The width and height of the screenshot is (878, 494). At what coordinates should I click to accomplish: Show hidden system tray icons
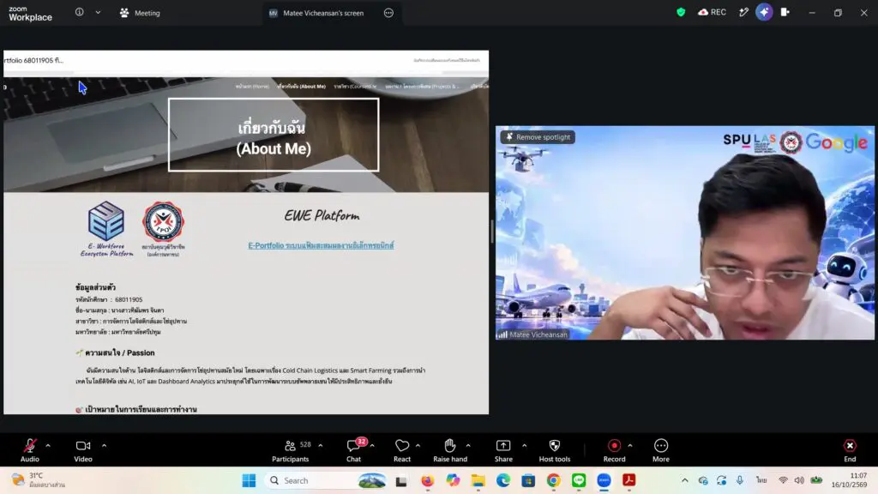(x=685, y=480)
